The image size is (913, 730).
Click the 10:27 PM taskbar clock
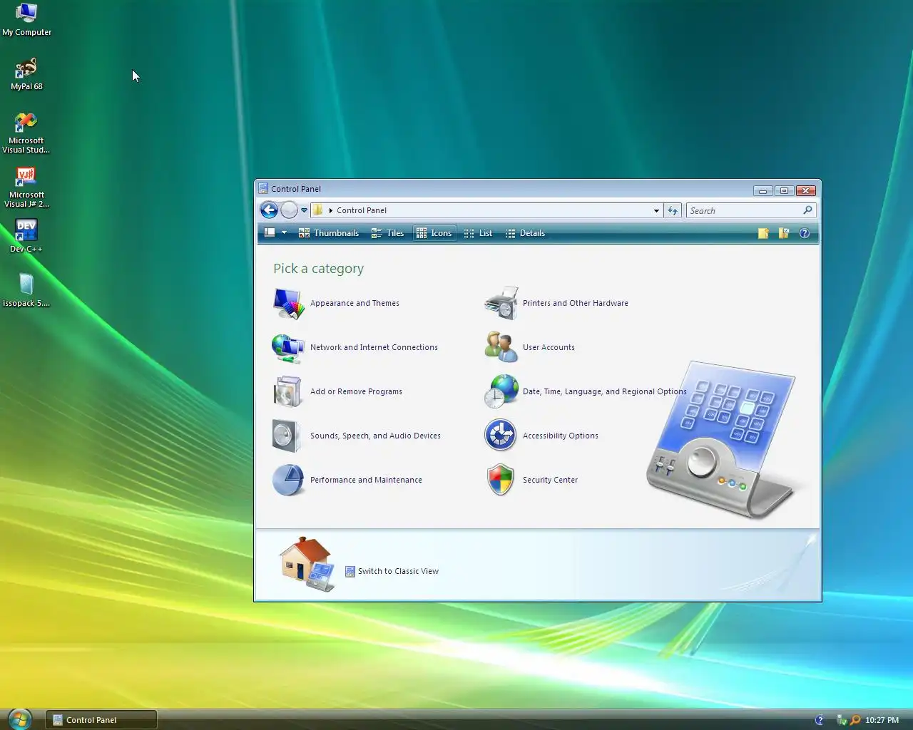click(882, 720)
